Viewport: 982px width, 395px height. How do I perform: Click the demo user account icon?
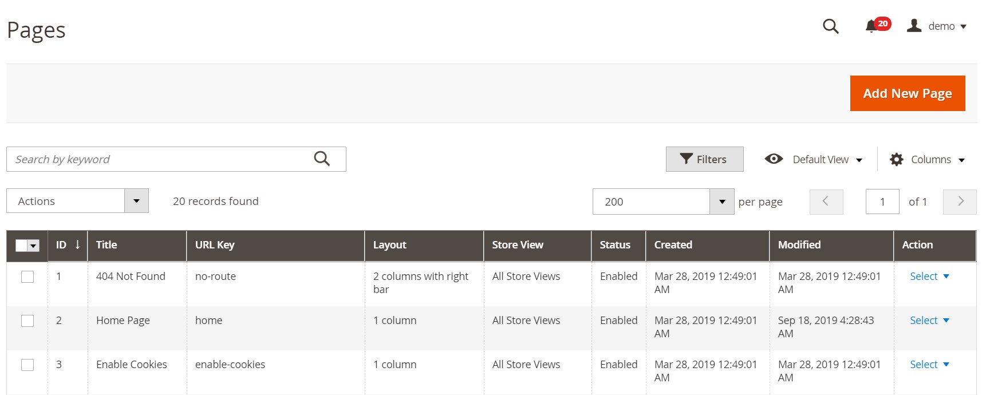914,26
